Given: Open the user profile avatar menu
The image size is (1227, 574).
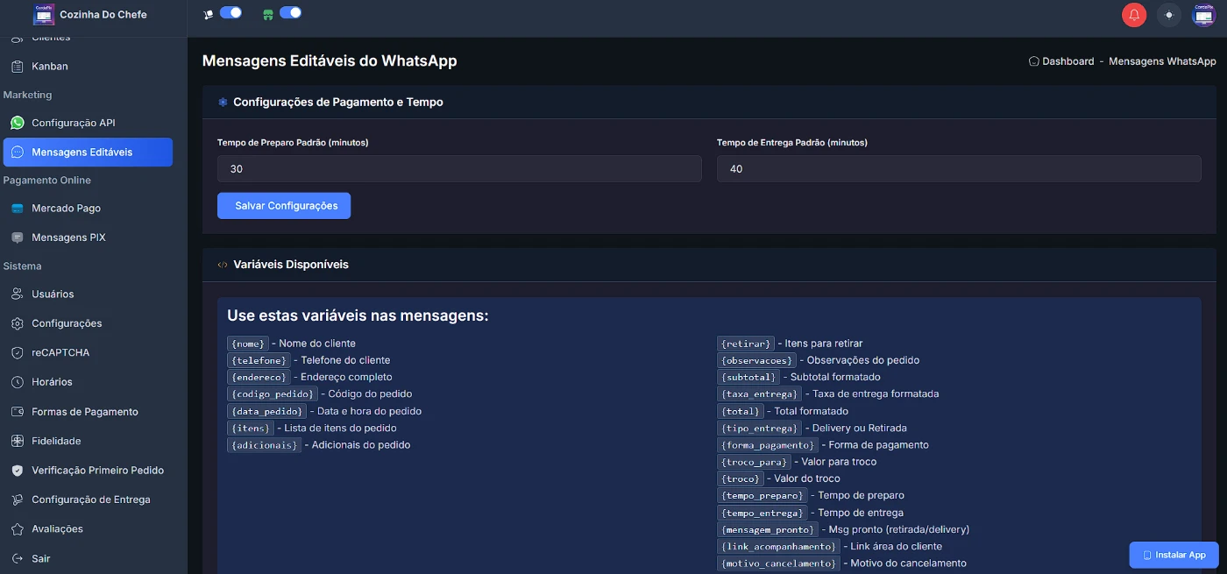Looking at the screenshot, I should [1203, 15].
